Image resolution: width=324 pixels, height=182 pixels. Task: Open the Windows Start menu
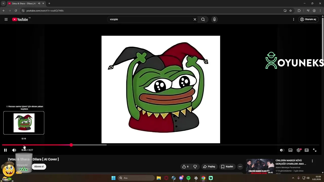coord(113,178)
